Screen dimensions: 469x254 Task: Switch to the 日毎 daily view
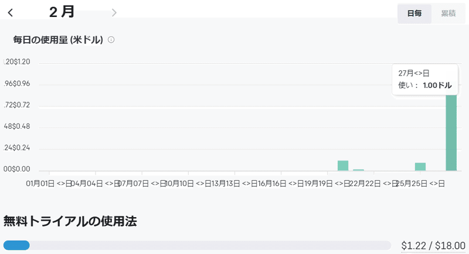414,13
